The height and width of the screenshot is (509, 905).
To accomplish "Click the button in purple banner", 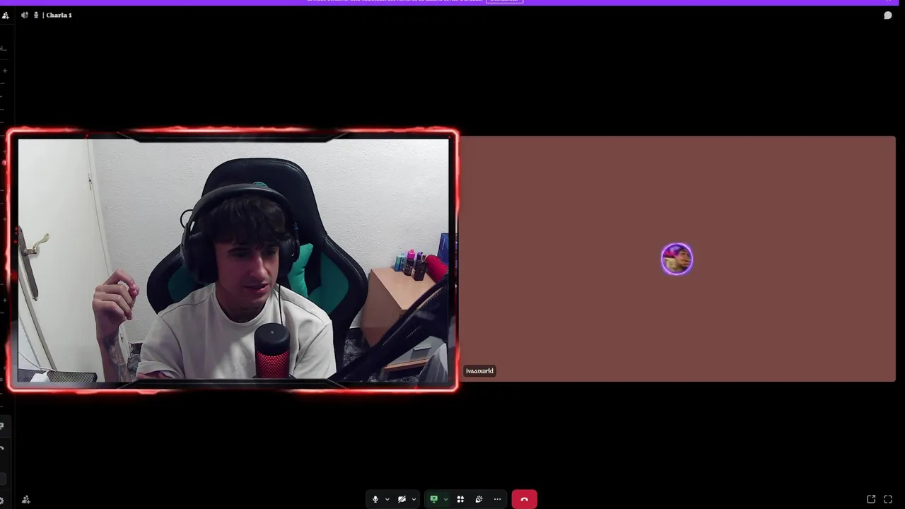I will (504, 1).
